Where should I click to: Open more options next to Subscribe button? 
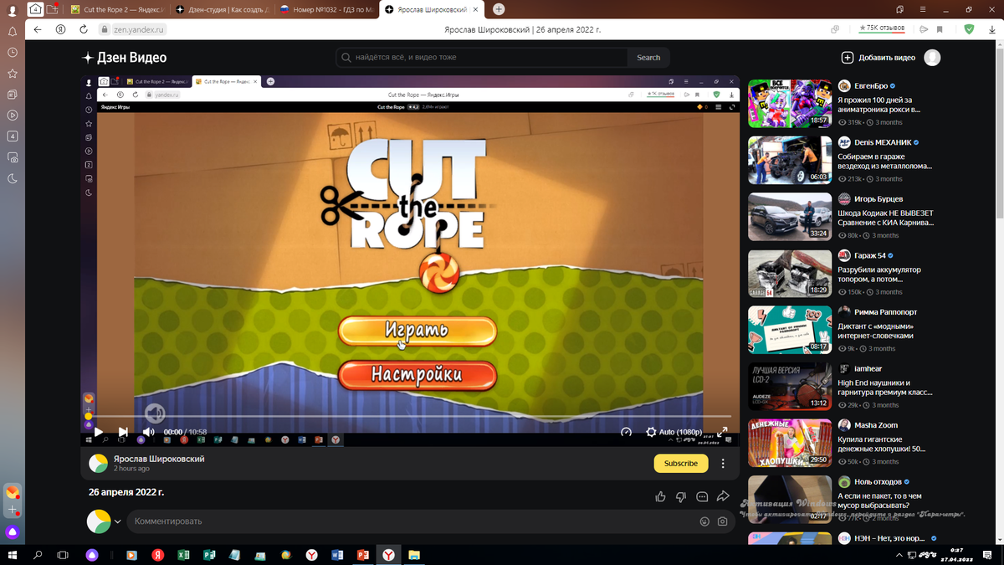723,463
